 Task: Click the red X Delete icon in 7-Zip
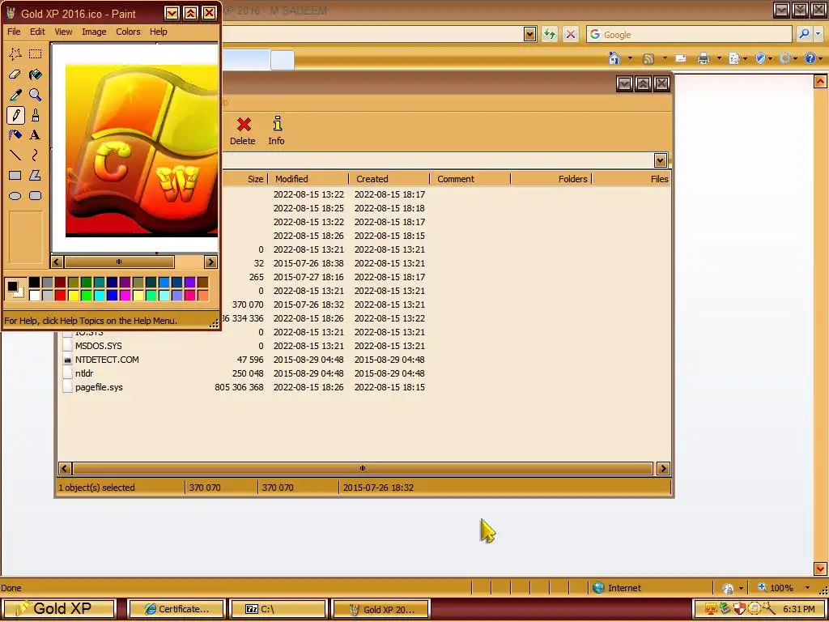pyautogui.click(x=243, y=125)
